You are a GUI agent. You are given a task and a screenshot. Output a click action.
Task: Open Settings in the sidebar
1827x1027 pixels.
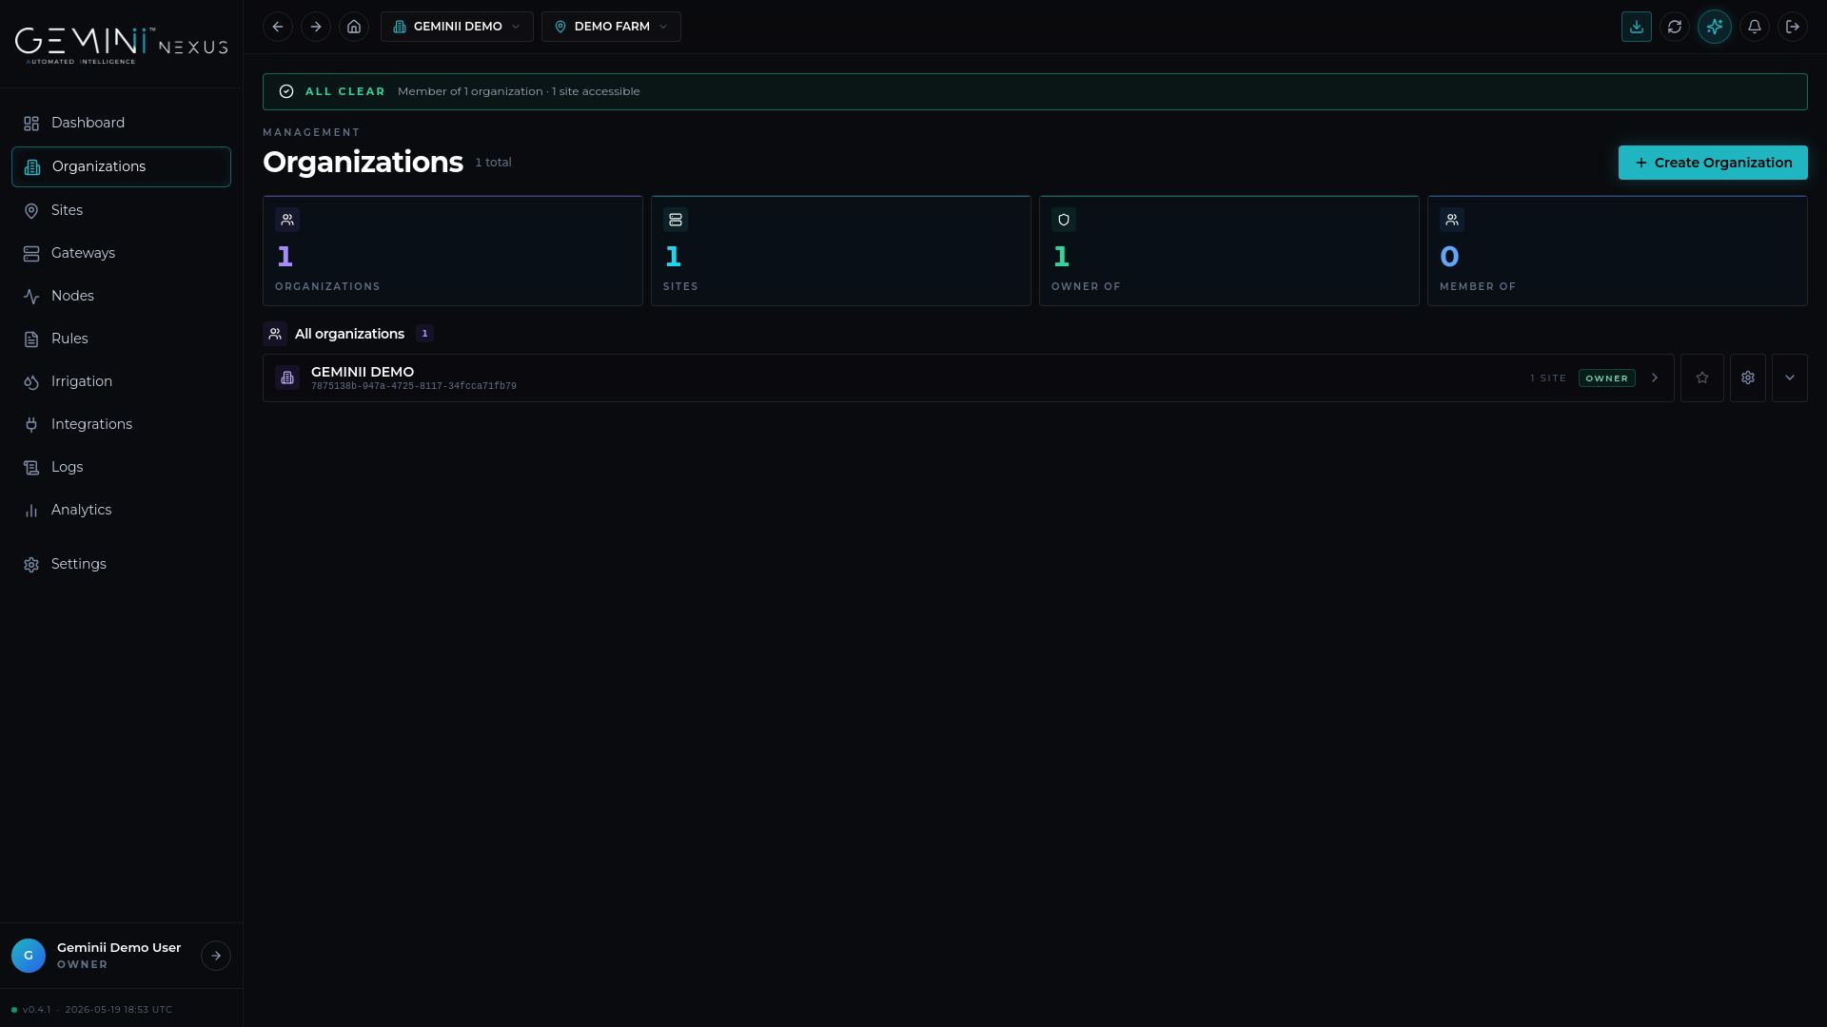coord(121,564)
